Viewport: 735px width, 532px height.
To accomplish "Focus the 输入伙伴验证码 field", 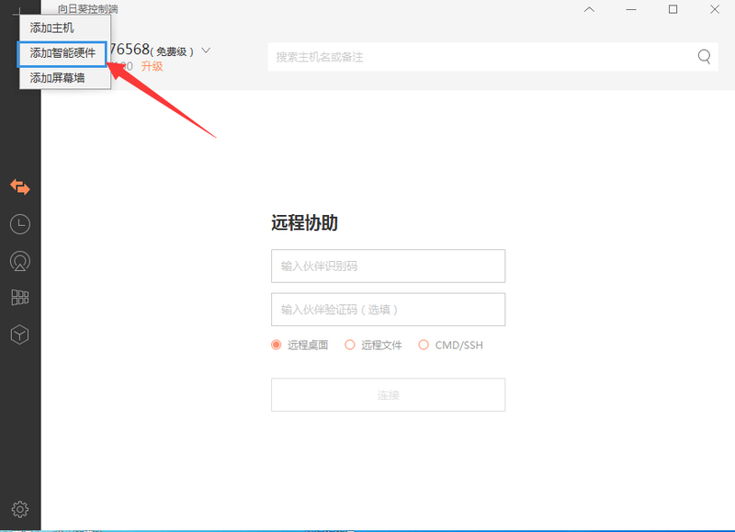I will pos(388,310).
